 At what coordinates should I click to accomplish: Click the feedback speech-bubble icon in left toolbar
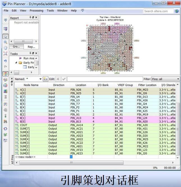[x=5, y=20]
